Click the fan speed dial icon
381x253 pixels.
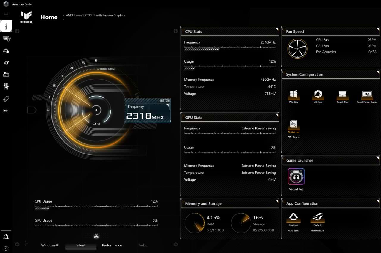[297, 49]
